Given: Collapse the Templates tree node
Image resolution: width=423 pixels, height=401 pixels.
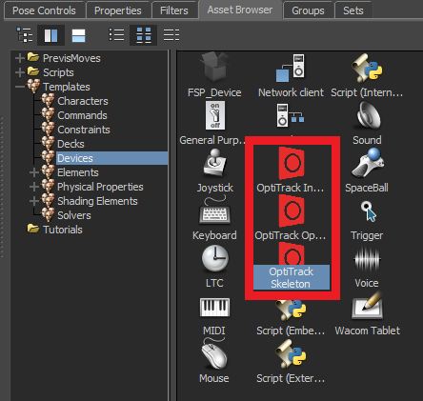Looking at the screenshot, I should pyautogui.click(x=20, y=87).
